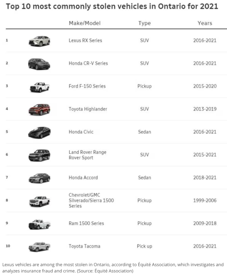Click the black Honda Civic image
The height and width of the screenshot is (276, 227).
pos(39,132)
